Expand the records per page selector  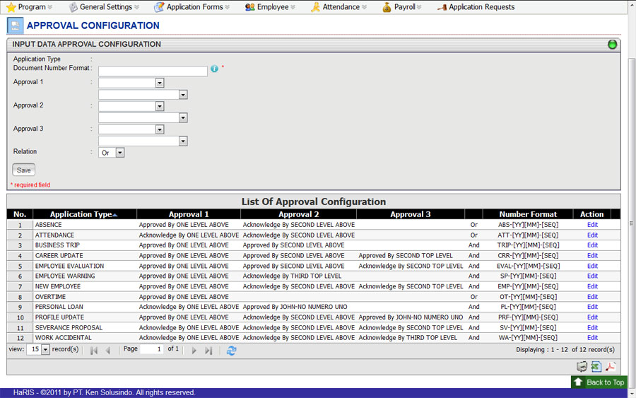[46, 350]
